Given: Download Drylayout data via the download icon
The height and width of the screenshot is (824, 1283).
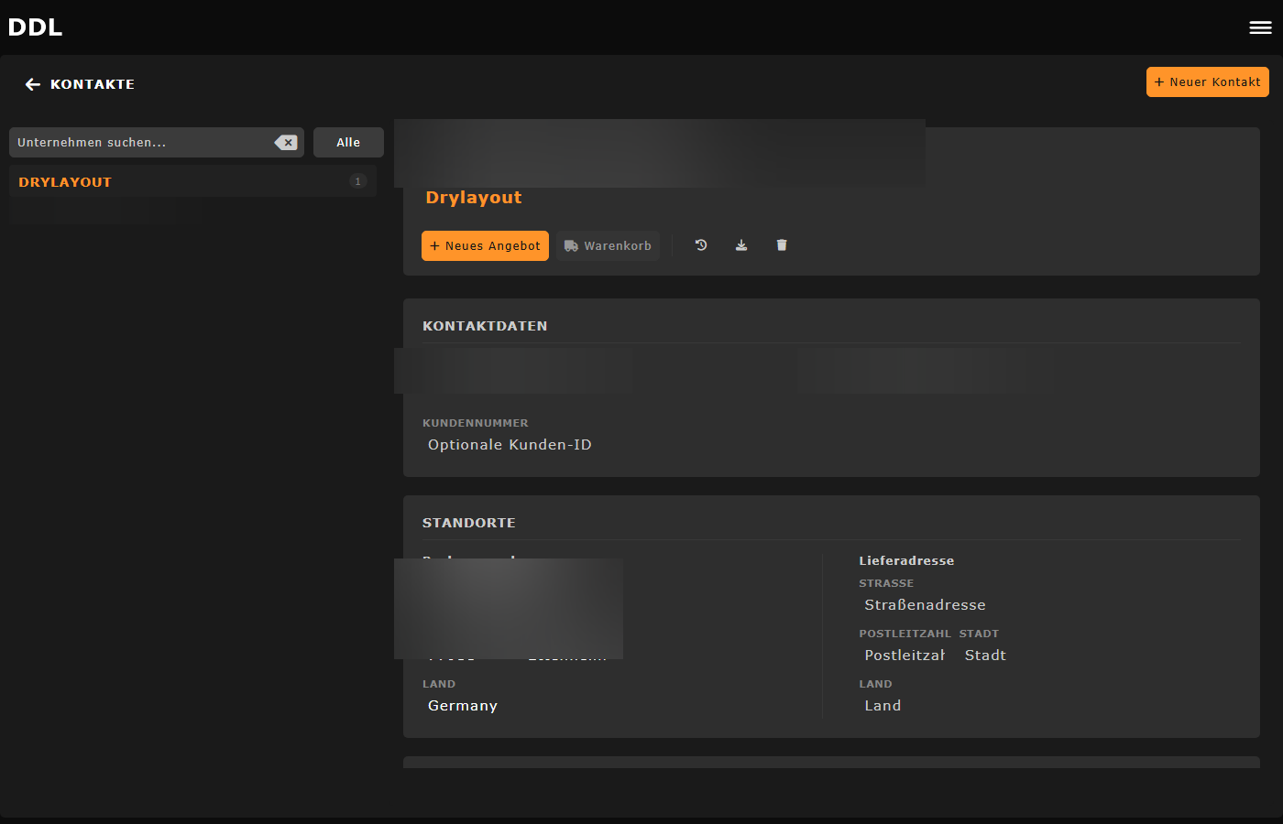Looking at the screenshot, I should (x=741, y=244).
